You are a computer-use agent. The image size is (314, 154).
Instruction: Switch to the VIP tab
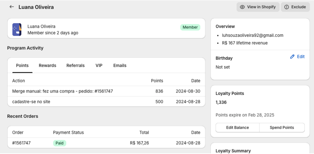tap(99, 65)
